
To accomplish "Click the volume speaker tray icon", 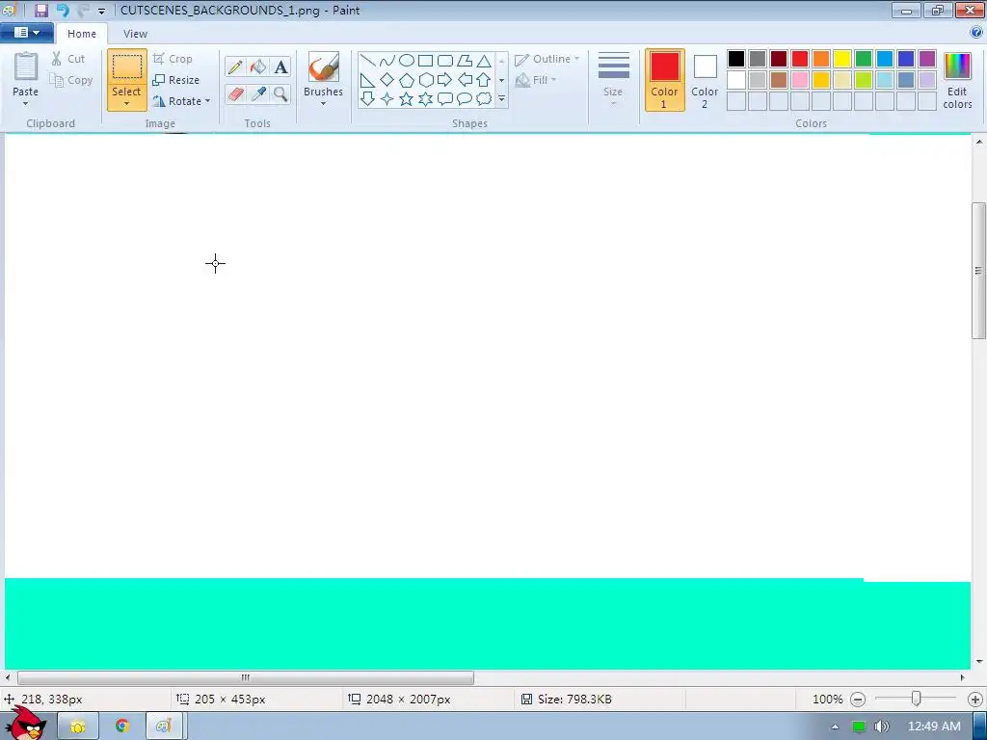I will point(882,727).
